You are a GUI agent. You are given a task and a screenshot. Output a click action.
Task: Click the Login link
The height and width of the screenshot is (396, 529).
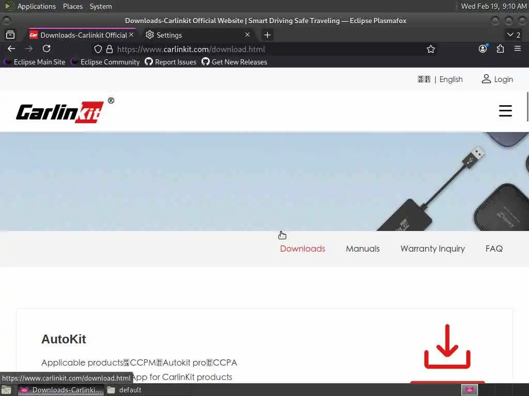click(x=503, y=79)
